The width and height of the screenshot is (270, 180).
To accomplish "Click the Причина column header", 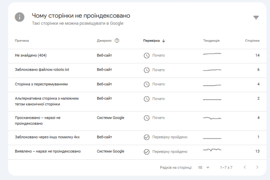I will point(22,41).
